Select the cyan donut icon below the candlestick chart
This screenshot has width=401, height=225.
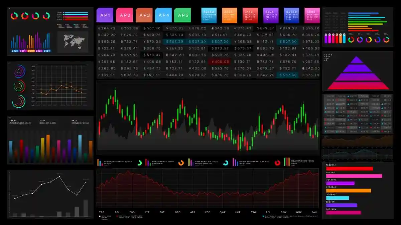coord(226,163)
